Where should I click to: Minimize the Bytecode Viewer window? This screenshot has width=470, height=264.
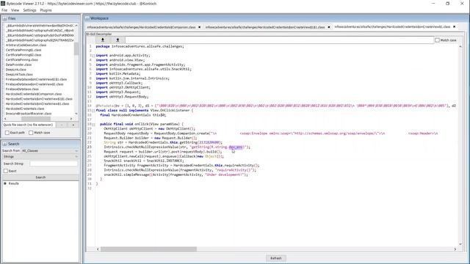click(x=433, y=4)
